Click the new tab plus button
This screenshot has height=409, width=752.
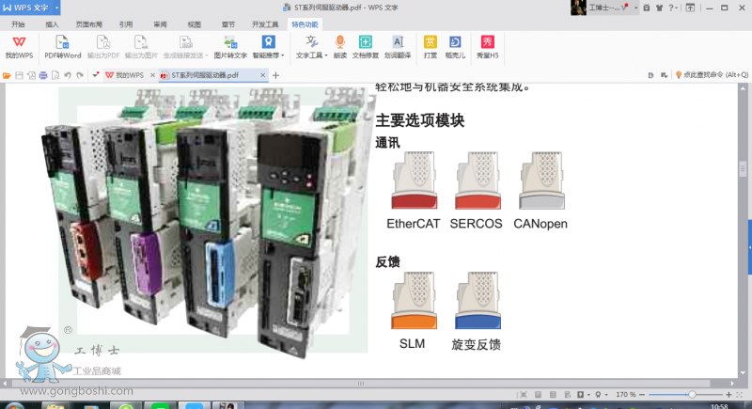[x=276, y=74]
